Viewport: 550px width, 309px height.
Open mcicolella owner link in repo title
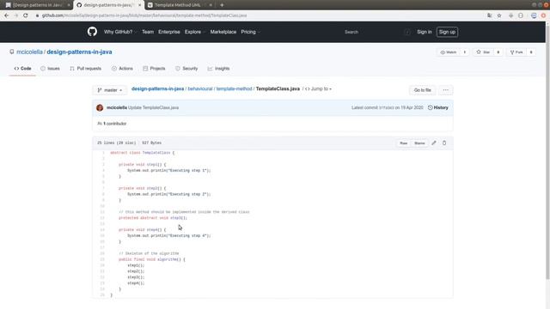click(29, 51)
